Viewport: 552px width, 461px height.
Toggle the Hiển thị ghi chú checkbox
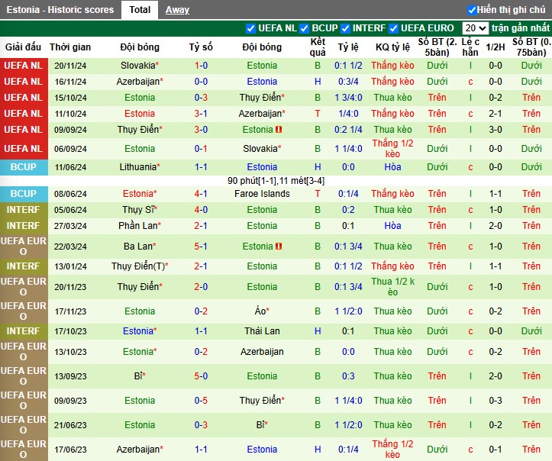(472, 10)
